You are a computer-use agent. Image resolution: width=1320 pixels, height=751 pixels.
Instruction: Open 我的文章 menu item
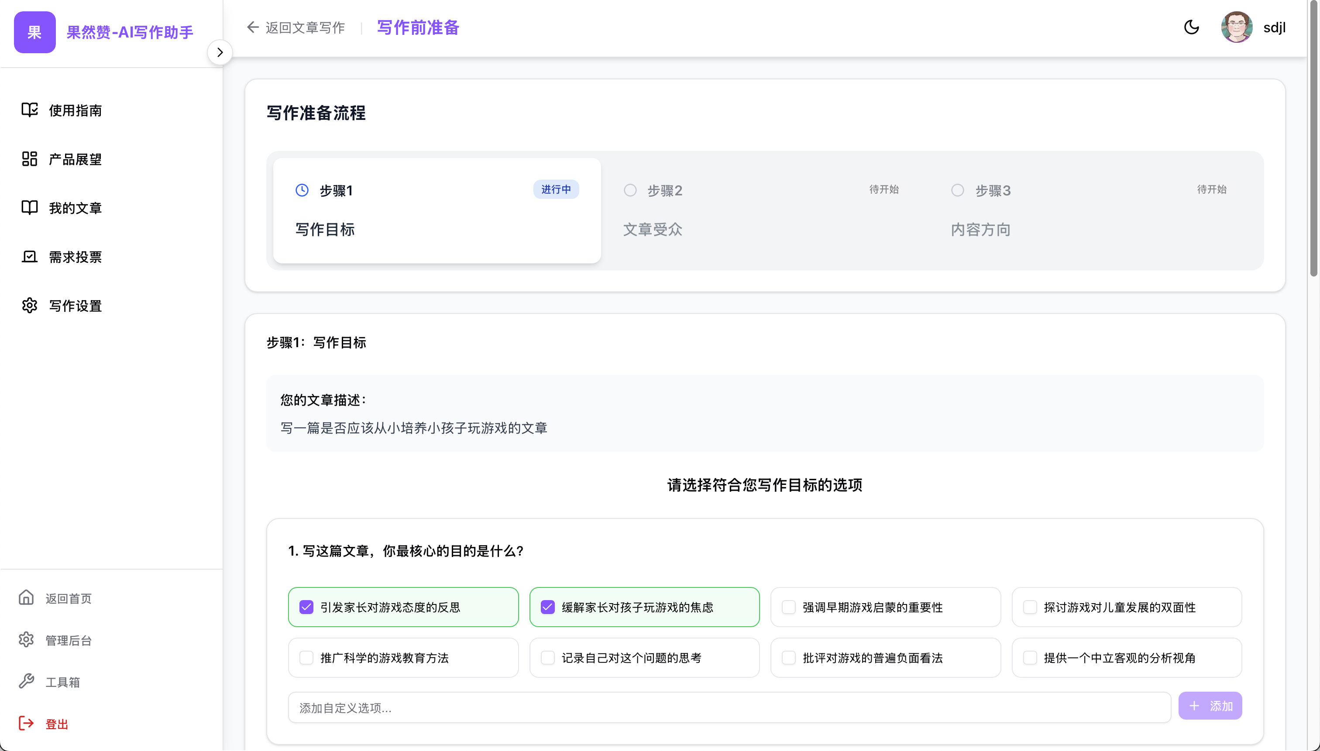(x=76, y=208)
